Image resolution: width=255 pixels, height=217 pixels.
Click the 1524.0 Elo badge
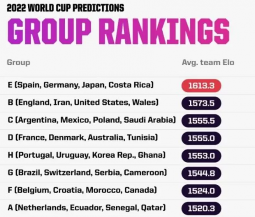(x=201, y=191)
